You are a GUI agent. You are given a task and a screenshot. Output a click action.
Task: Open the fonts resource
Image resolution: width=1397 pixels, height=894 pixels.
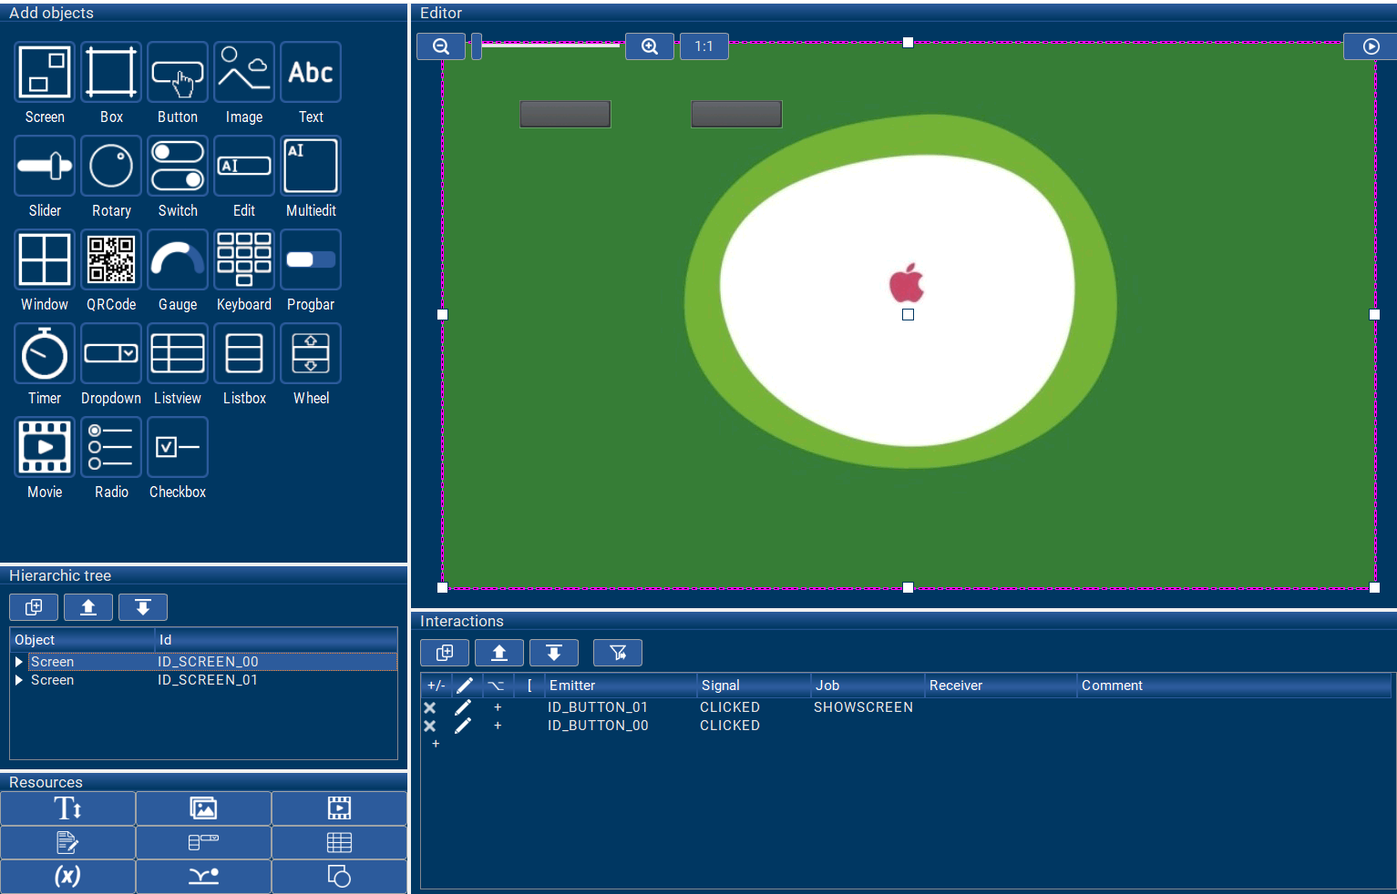point(67,808)
